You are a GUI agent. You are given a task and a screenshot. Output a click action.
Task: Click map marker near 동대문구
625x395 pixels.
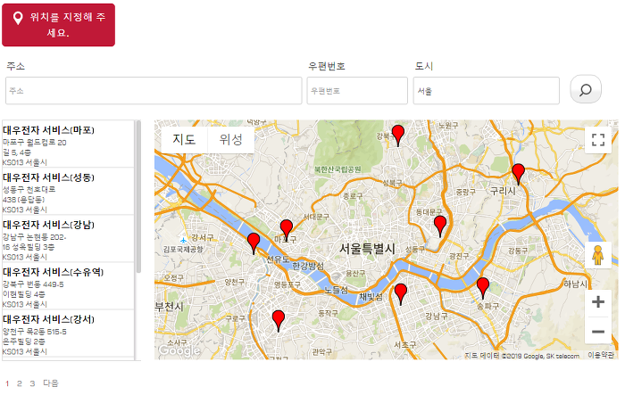point(440,226)
